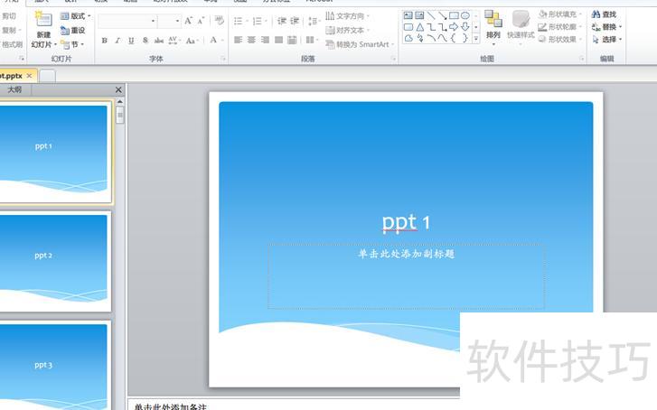Toggle Italic text formatting
Screen dimensions: 657x410
(x=118, y=41)
